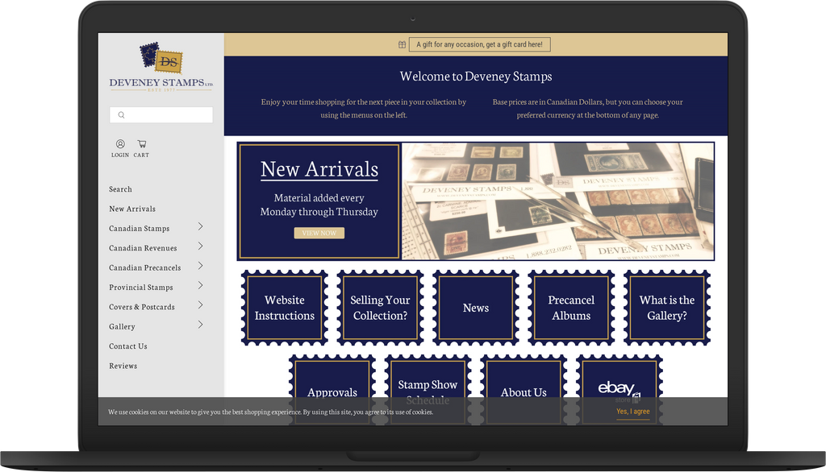
Task: Expand the Canadian Revenues submenu arrow
Action: tap(200, 246)
